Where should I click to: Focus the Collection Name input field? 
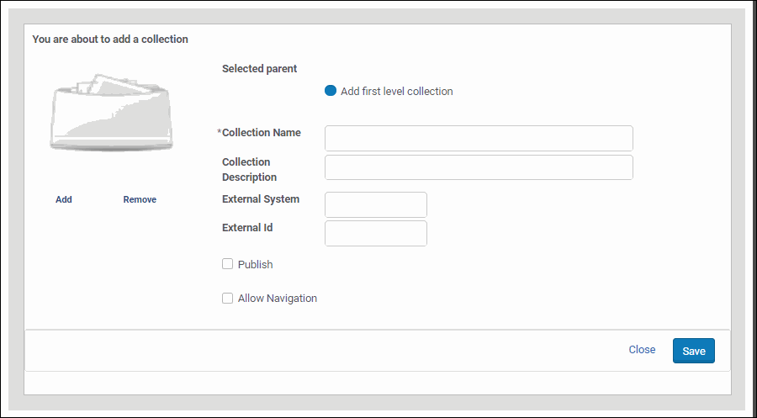click(x=479, y=138)
